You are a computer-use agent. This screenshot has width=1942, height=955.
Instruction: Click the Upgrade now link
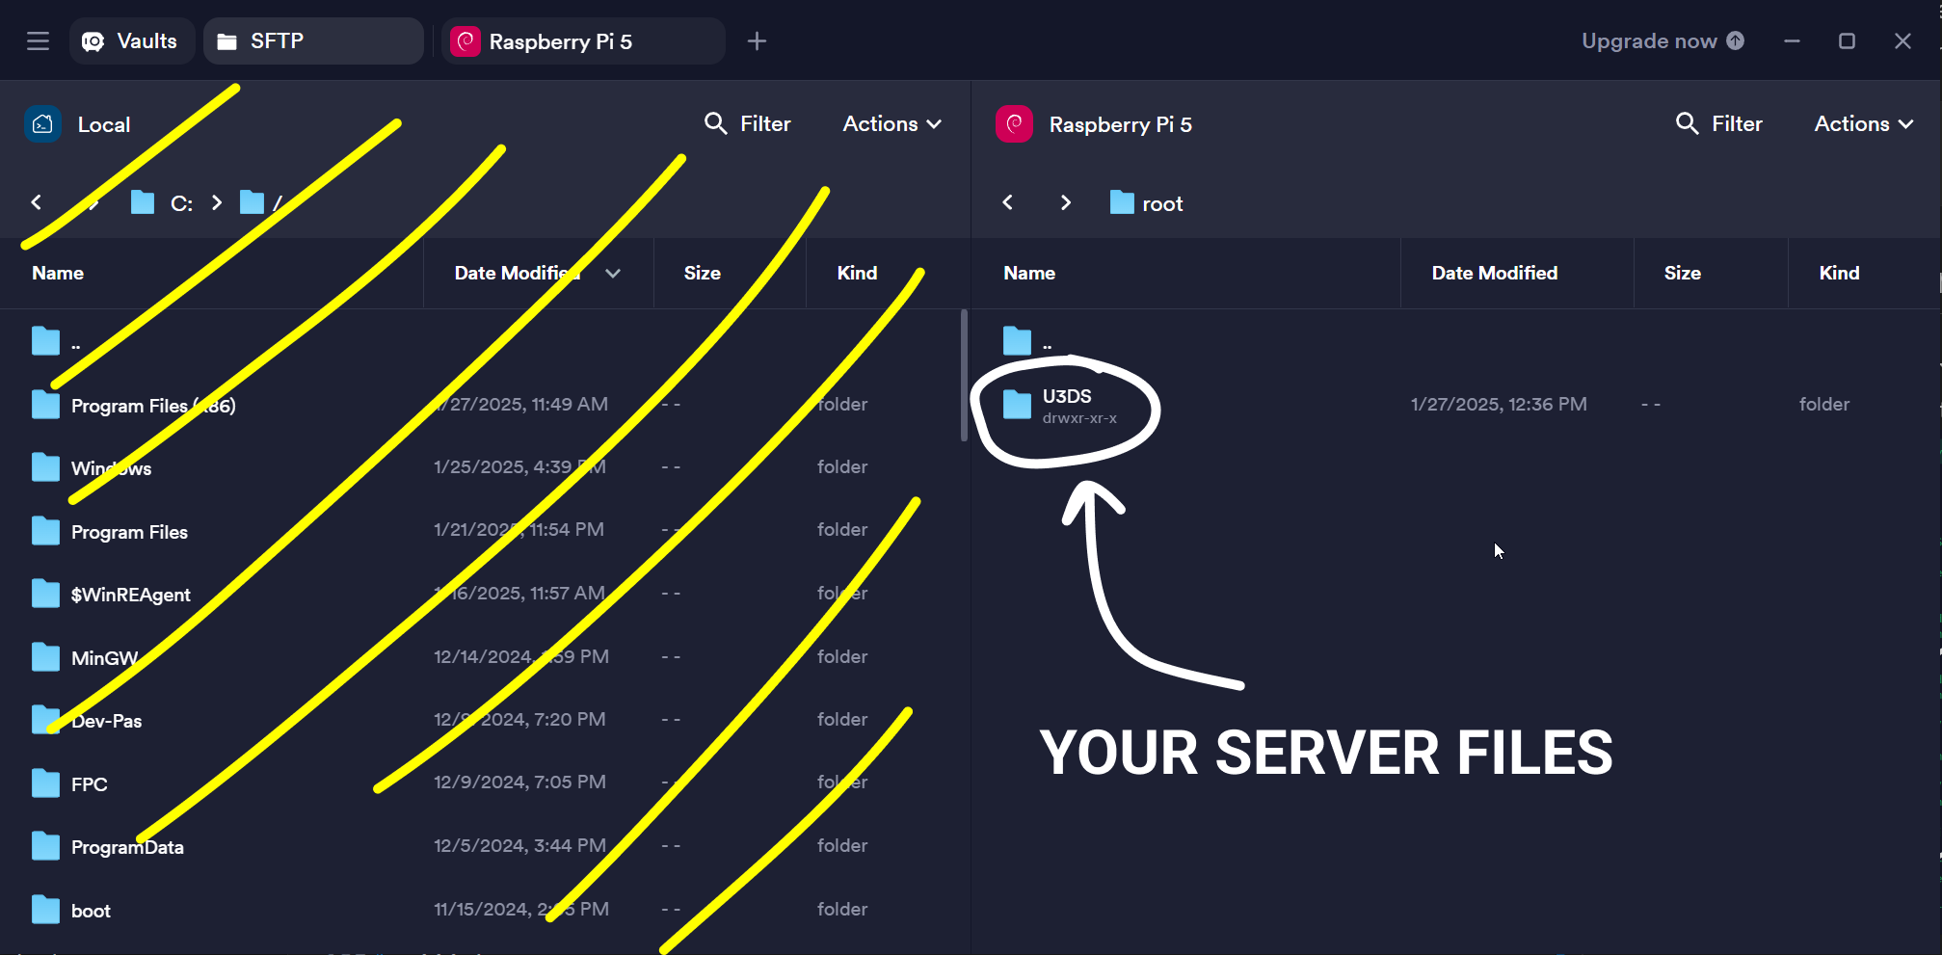click(1649, 40)
